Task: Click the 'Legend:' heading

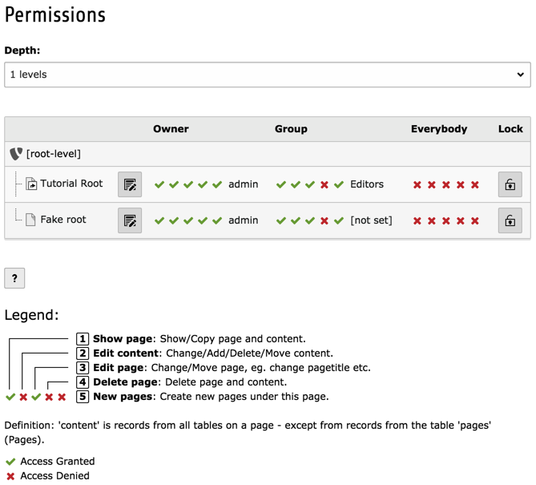Action: pos(31,315)
